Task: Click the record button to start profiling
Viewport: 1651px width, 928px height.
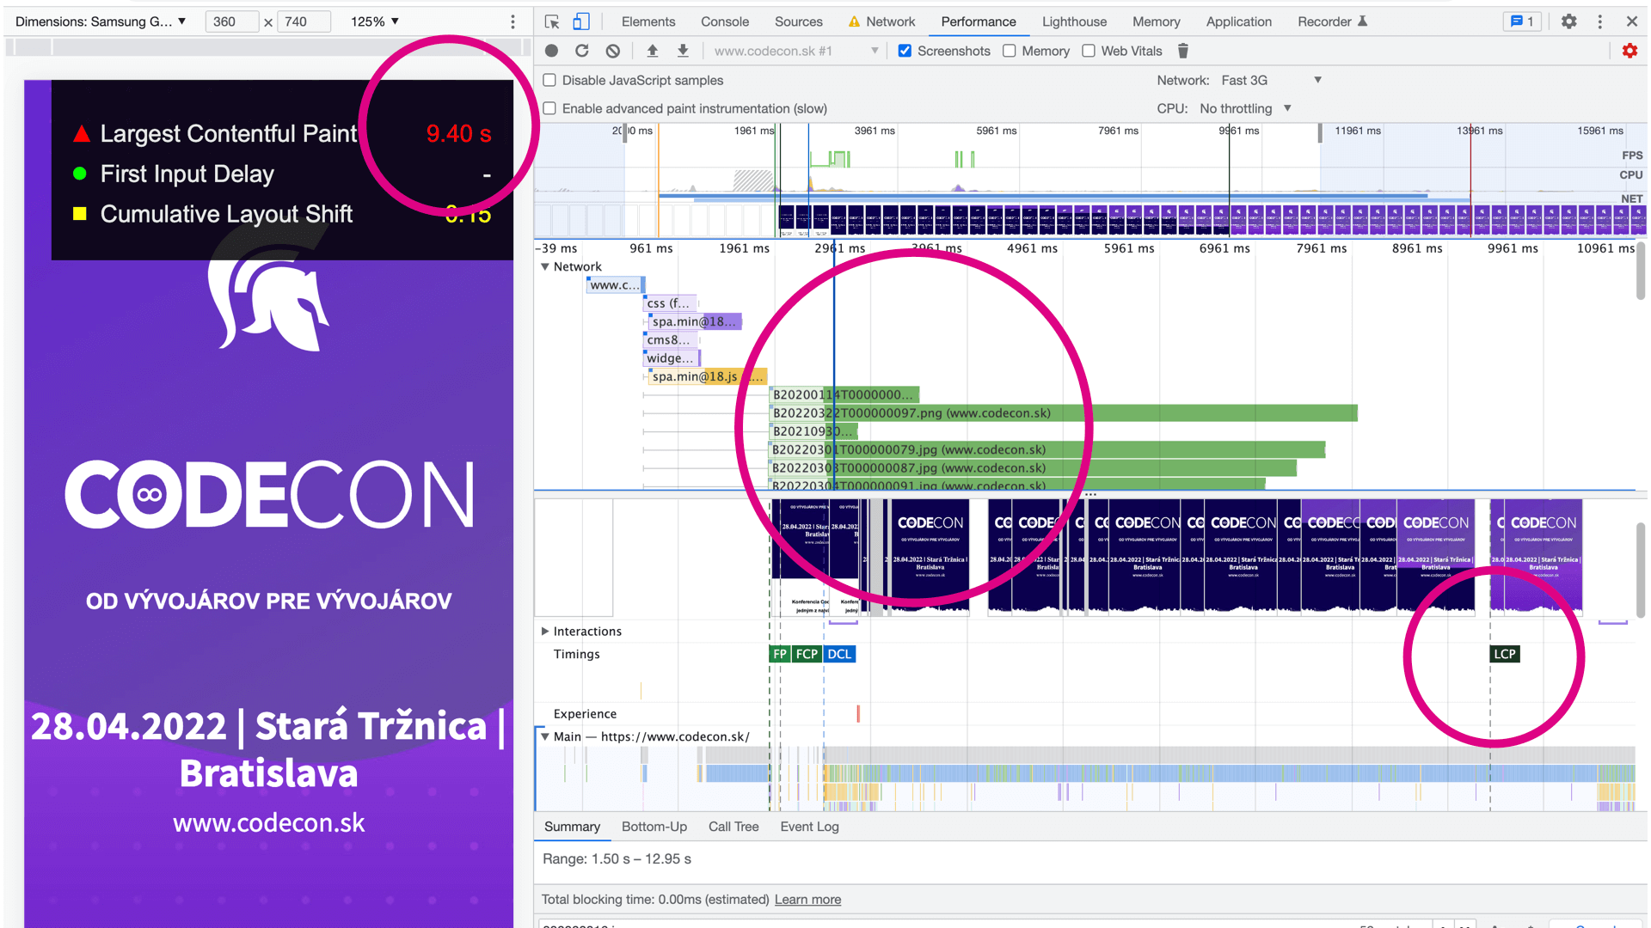Action: pos(551,50)
